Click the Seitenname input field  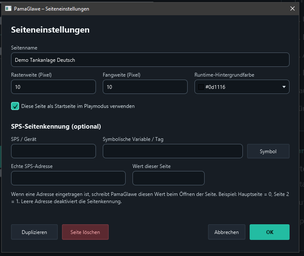coord(150,60)
